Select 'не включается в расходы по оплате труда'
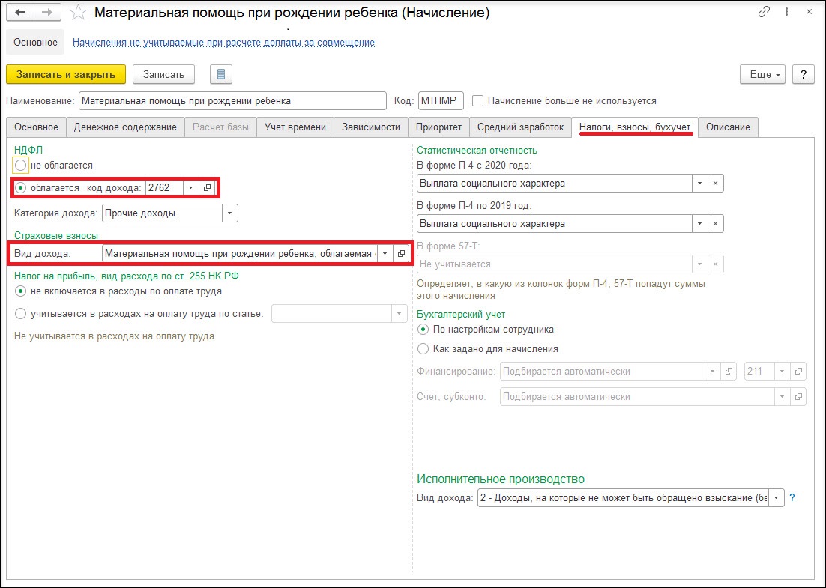 [x=20, y=291]
